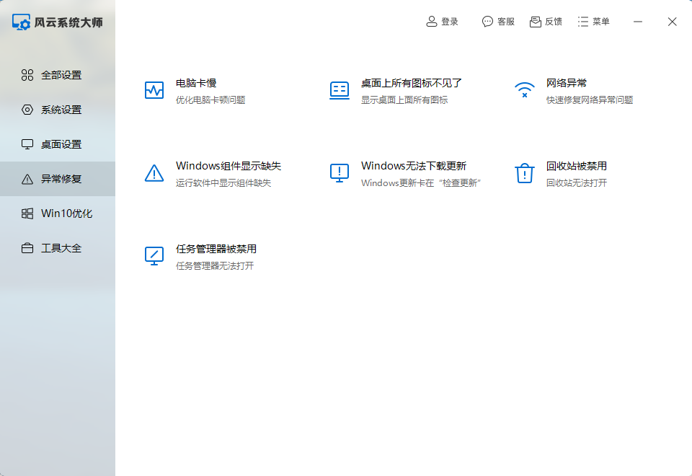Click the 系统设置 hexagon icon
The width and height of the screenshot is (692, 476).
27,110
